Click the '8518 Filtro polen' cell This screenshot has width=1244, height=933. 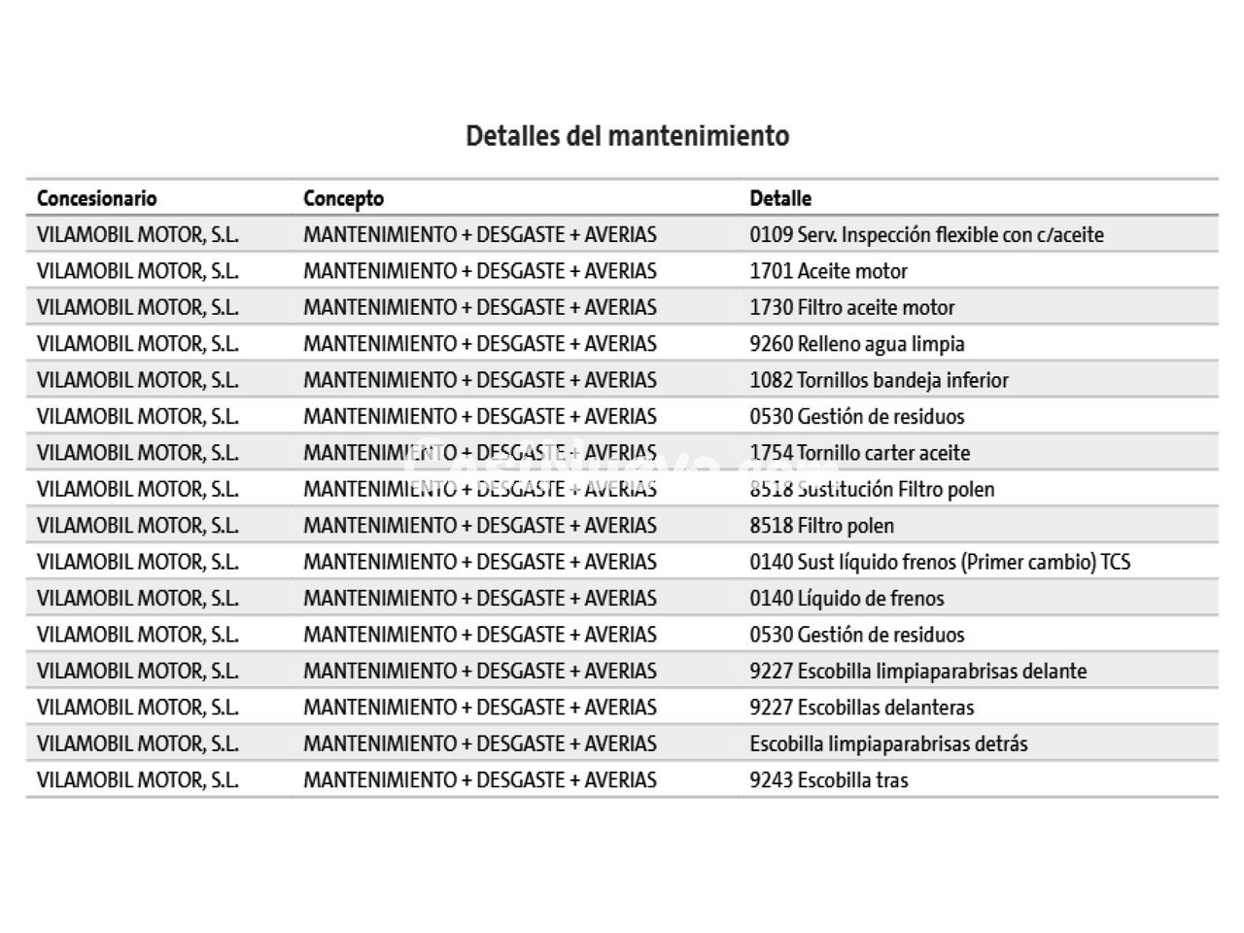tap(821, 526)
